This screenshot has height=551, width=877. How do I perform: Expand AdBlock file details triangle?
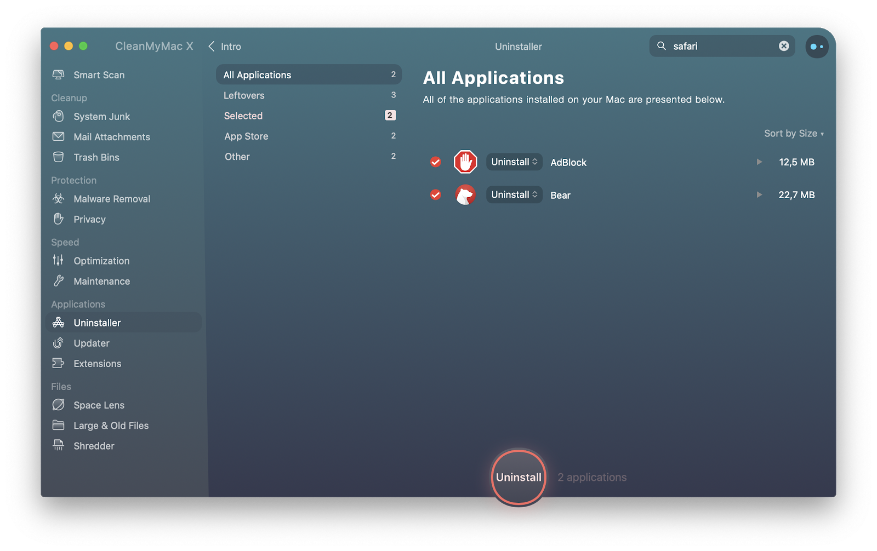click(759, 162)
